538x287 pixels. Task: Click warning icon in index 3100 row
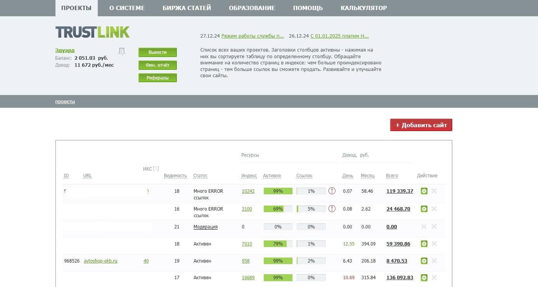point(332,209)
